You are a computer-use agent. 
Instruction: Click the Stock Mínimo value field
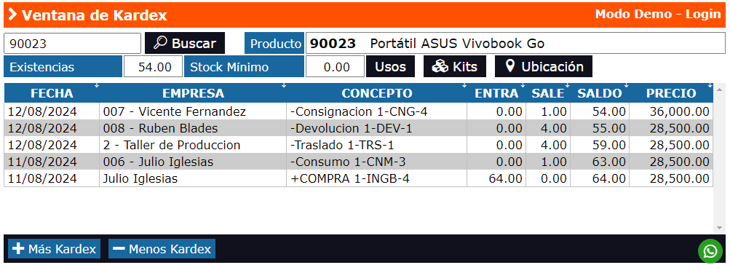tap(336, 66)
